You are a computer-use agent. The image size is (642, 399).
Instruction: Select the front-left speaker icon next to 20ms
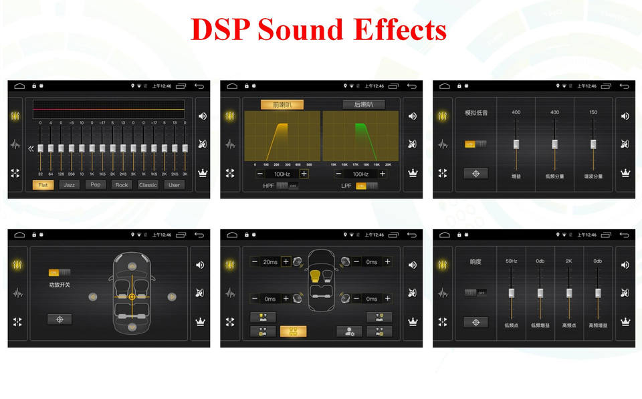[298, 261]
